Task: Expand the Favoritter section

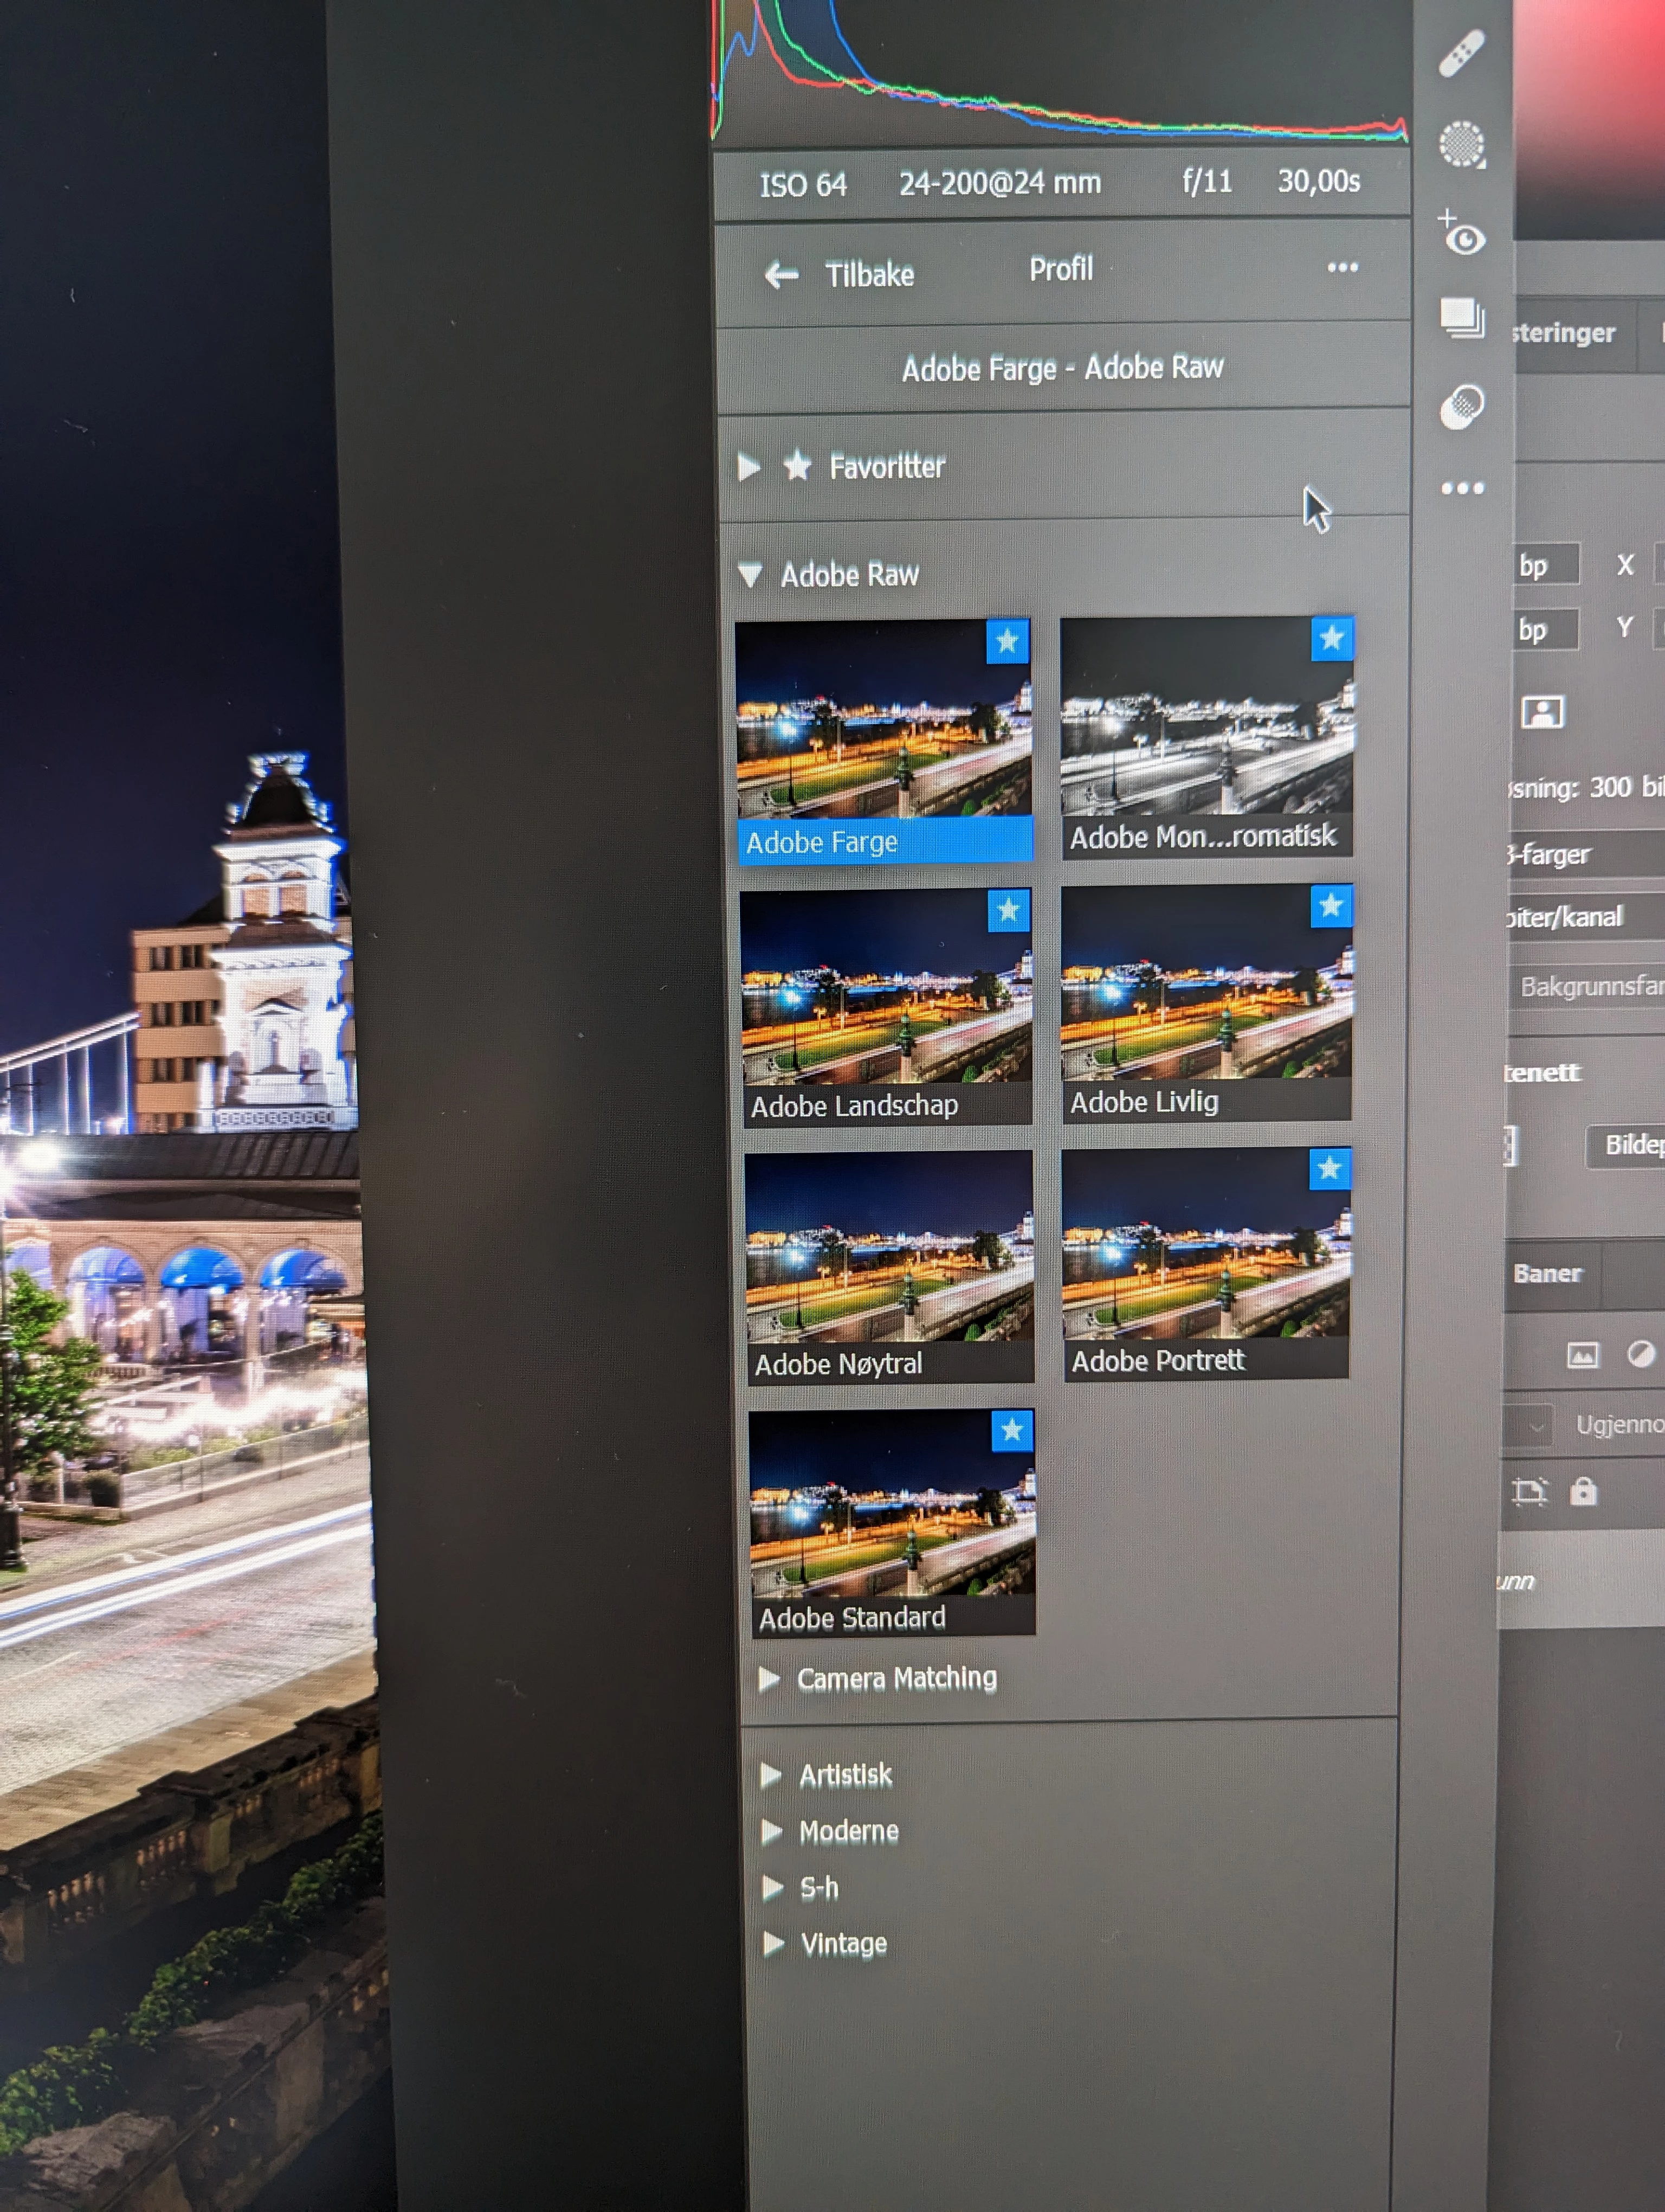Action: [x=748, y=467]
